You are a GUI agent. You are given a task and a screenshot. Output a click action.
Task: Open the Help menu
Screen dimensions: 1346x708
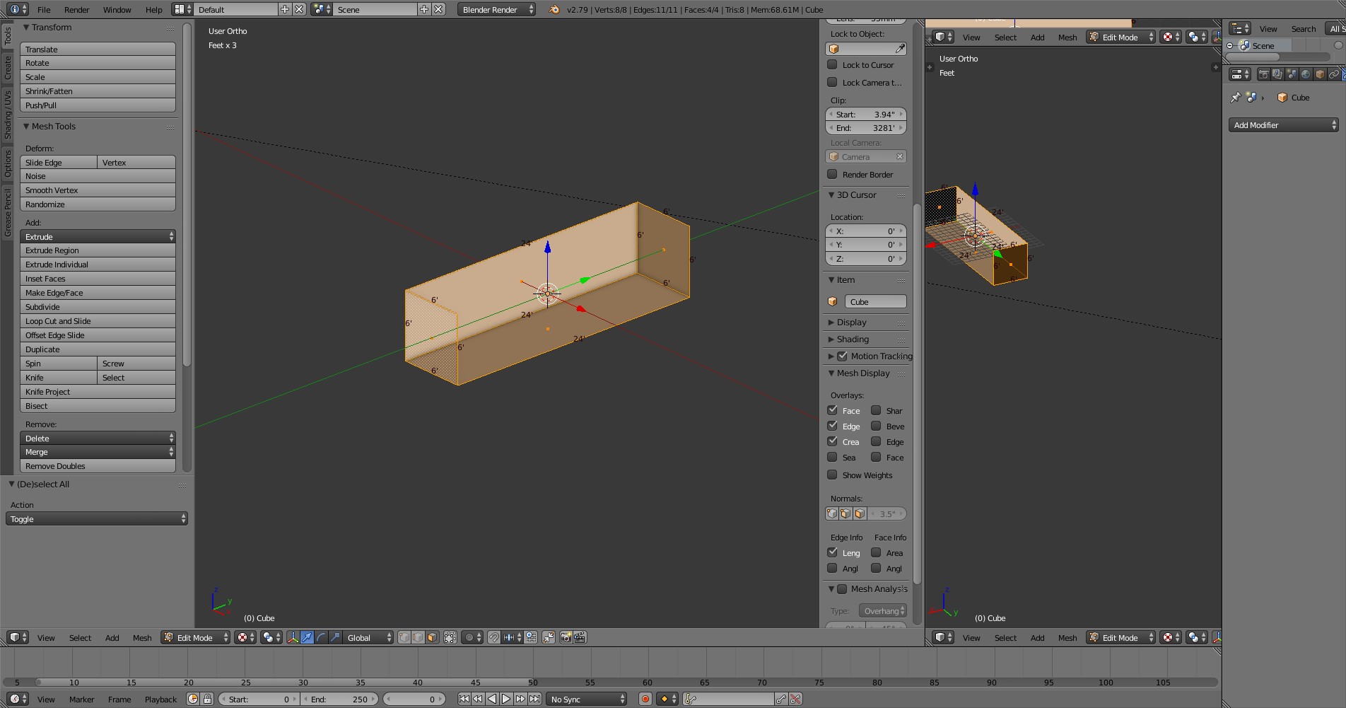153,9
